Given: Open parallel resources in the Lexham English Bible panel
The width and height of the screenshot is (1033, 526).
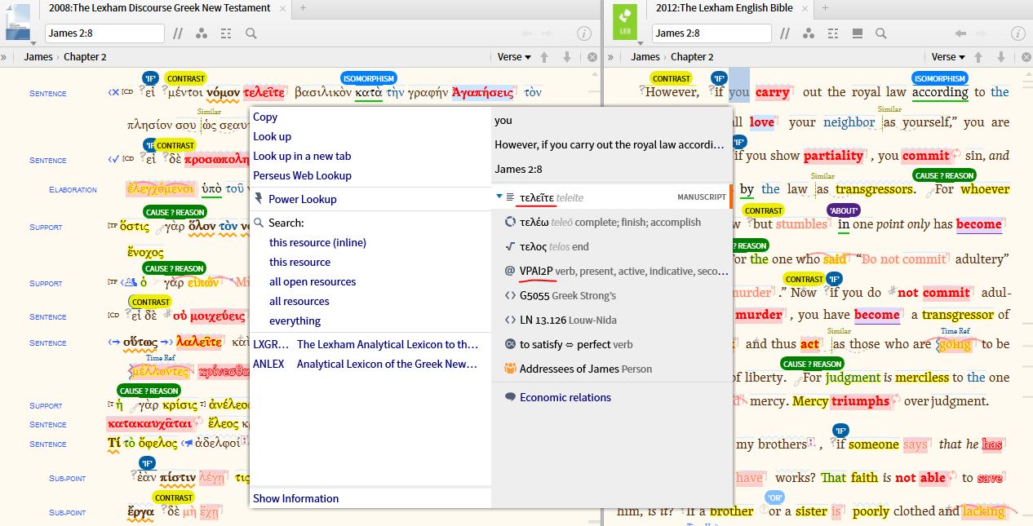Looking at the screenshot, I should tap(786, 33).
